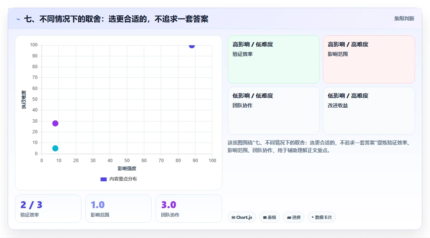This screenshot has height=238, width=430.
Task: Click the 表格 tag
Action: point(270,217)
